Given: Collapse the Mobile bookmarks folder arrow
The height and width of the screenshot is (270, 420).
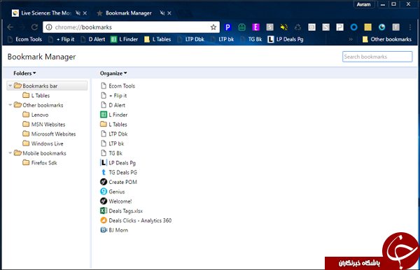Looking at the screenshot, I should pos(10,153).
